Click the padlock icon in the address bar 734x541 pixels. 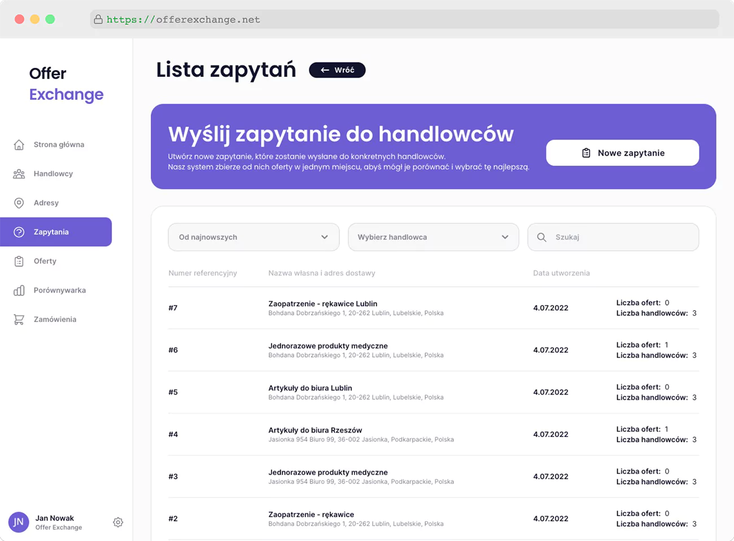pyautogui.click(x=99, y=19)
